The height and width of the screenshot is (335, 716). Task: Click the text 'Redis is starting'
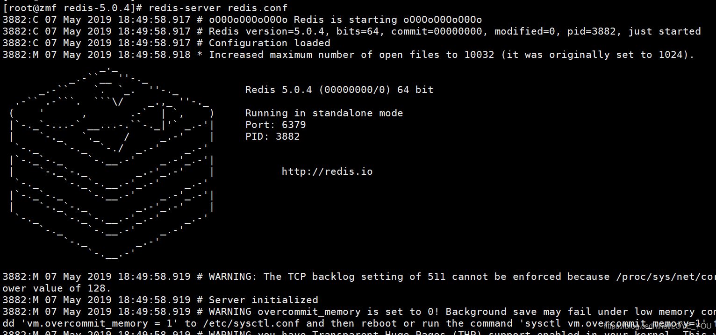344,20
